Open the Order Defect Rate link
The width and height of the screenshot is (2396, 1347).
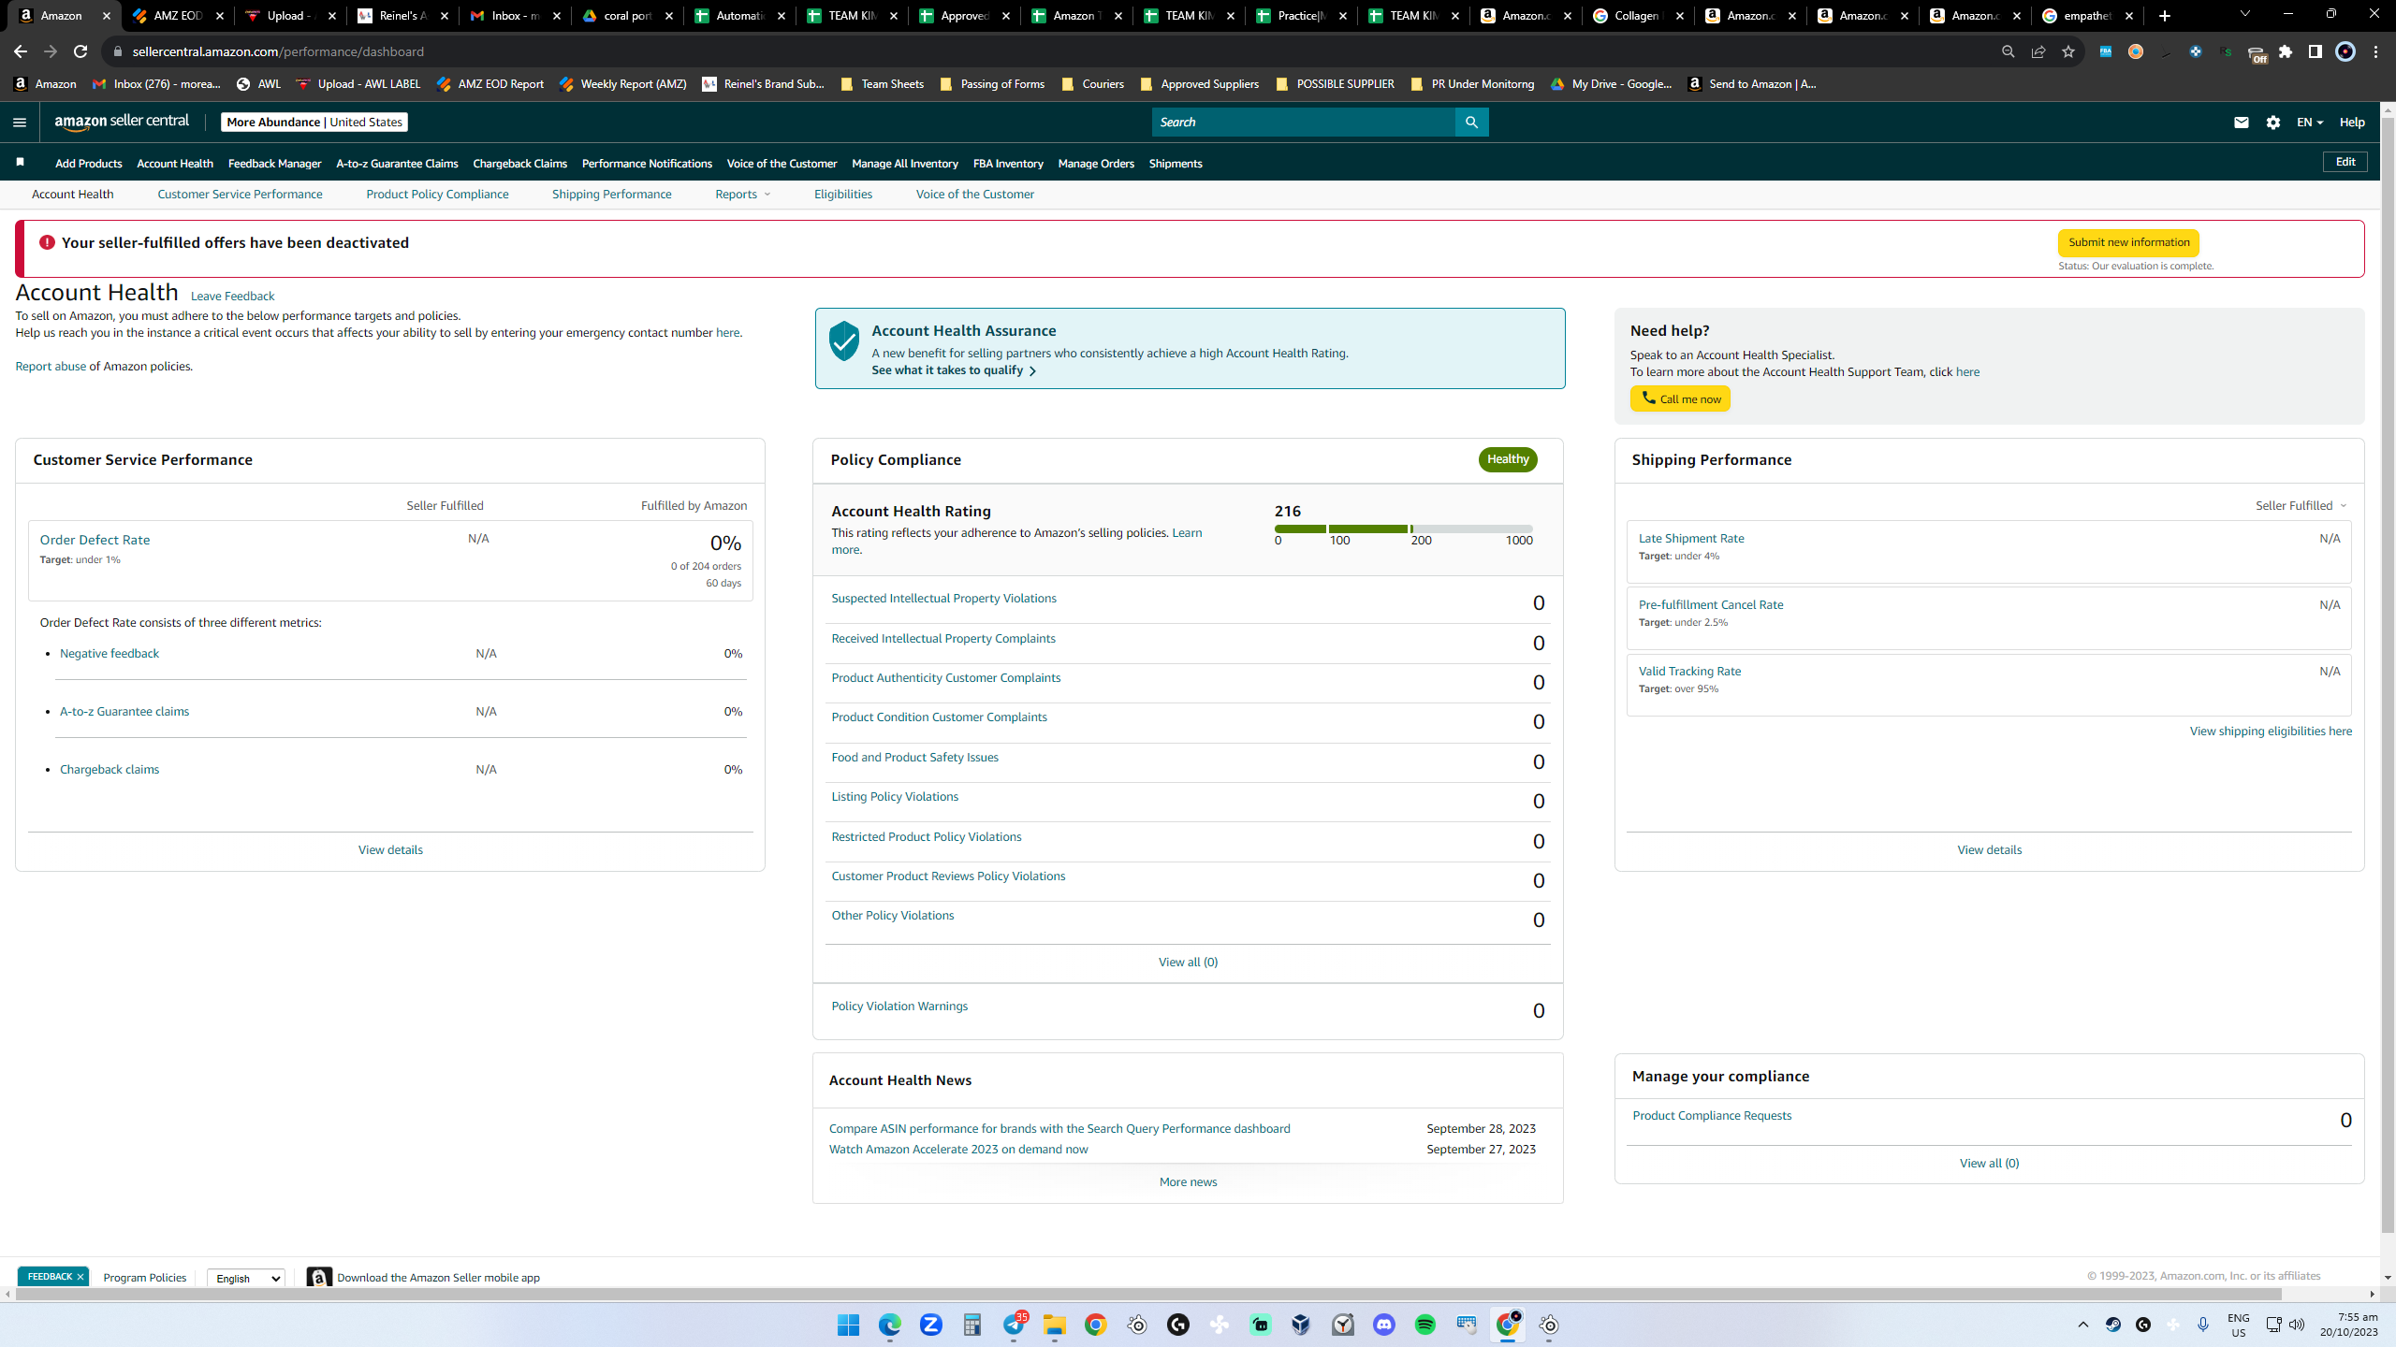[95, 540]
